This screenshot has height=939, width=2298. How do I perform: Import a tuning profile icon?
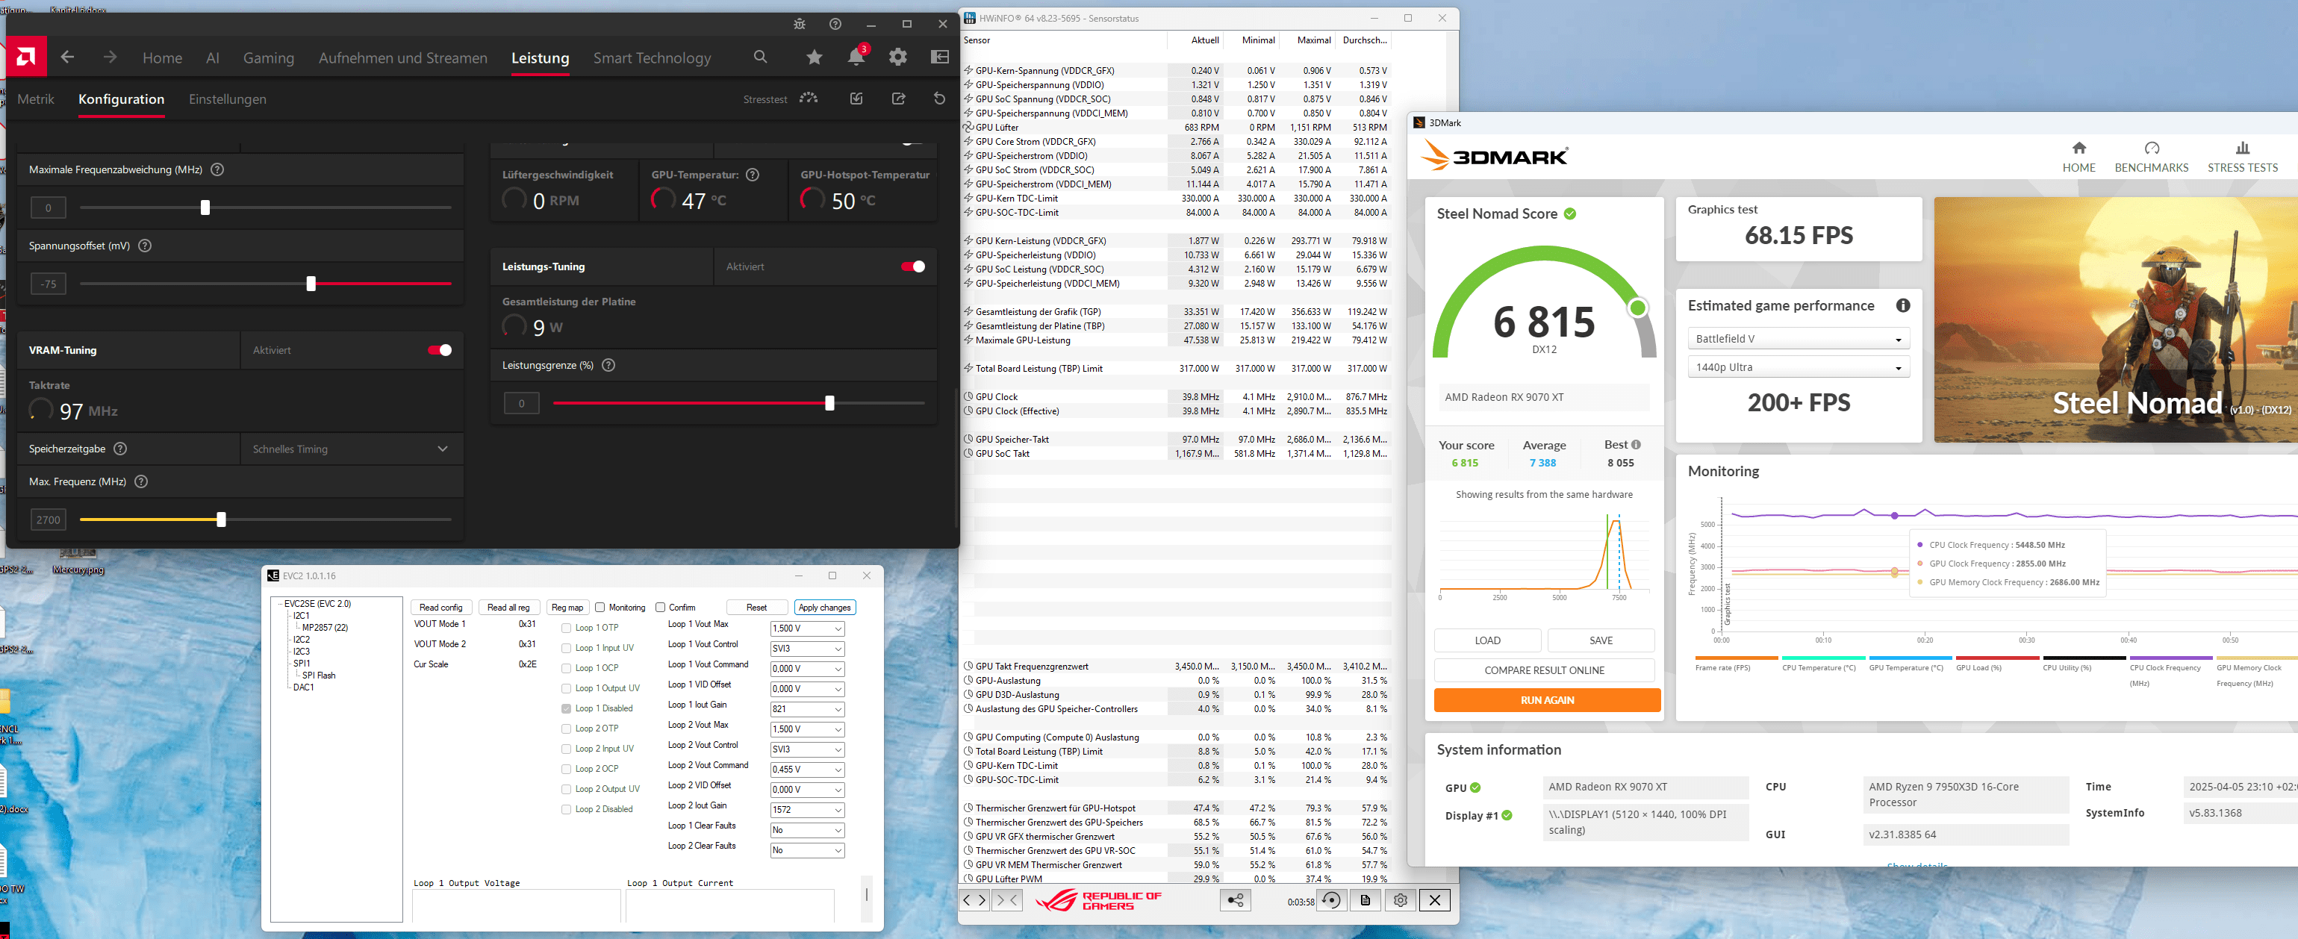[856, 98]
